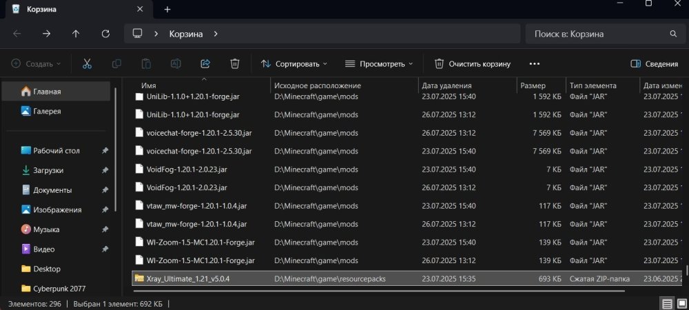
Task: Click the pin next to Документы
Action: tap(105, 190)
